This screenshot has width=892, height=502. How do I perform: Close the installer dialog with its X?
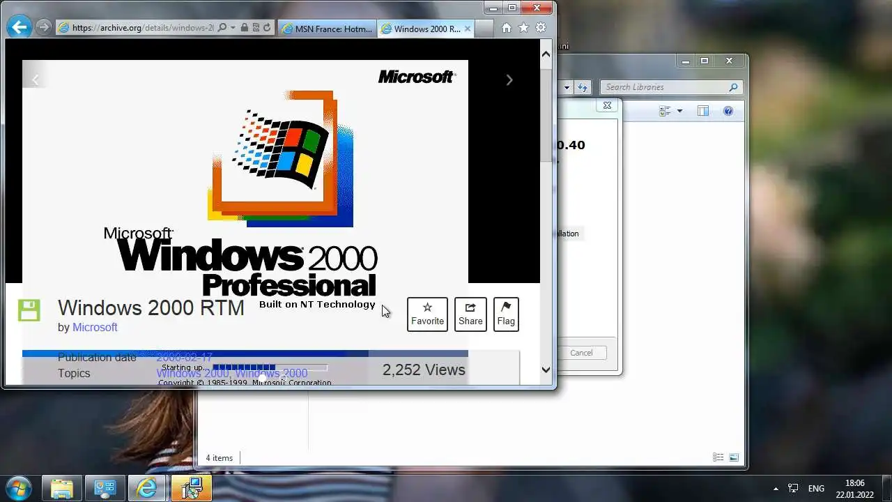[x=607, y=105]
